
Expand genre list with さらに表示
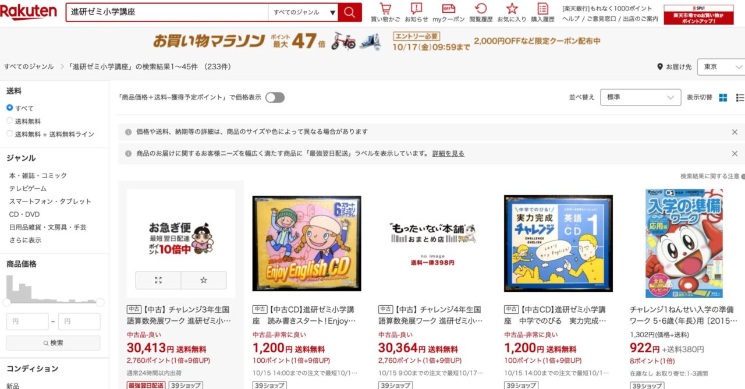(x=25, y=240)
